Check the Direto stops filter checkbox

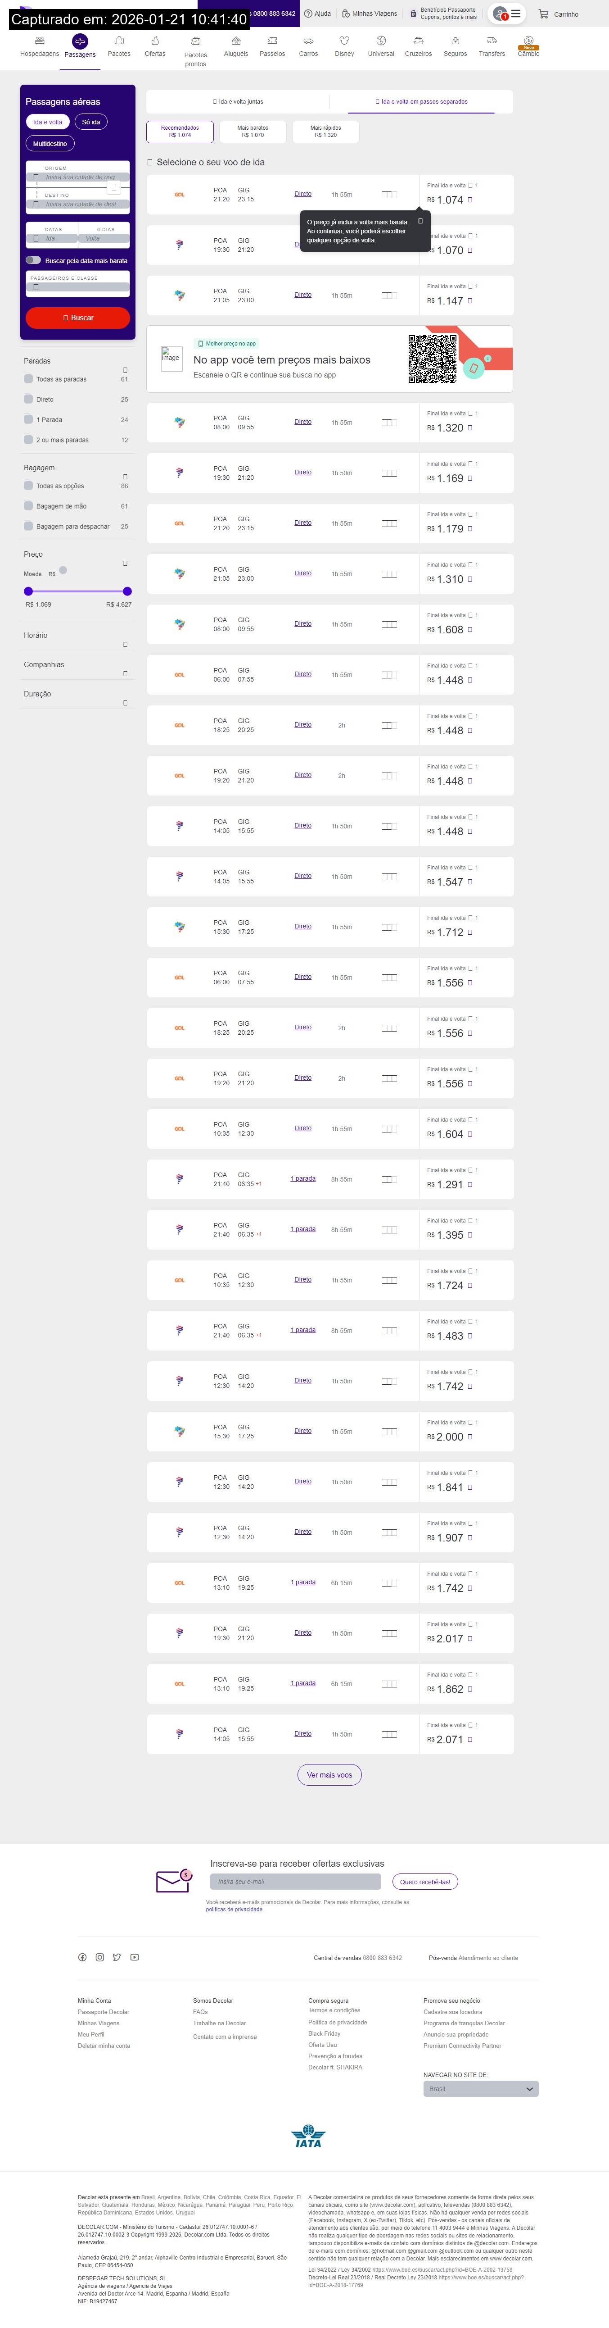coord(29,399)
